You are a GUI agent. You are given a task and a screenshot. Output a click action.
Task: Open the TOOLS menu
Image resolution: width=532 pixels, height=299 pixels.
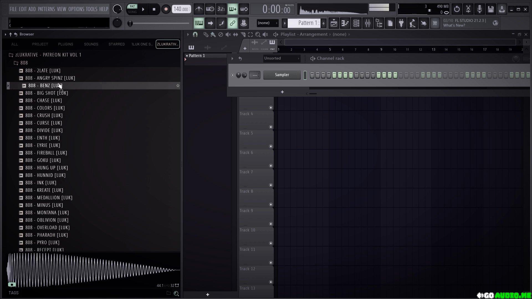pos(91,9)
